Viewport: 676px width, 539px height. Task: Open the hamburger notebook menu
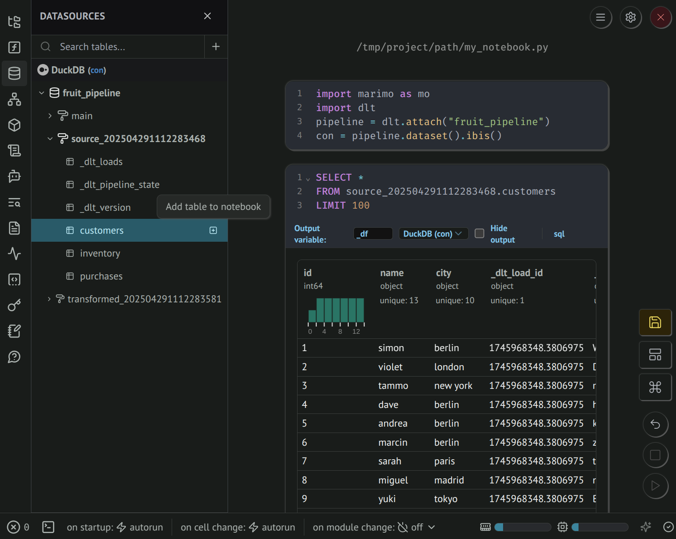pyautogui.click(x=601, y=17)
